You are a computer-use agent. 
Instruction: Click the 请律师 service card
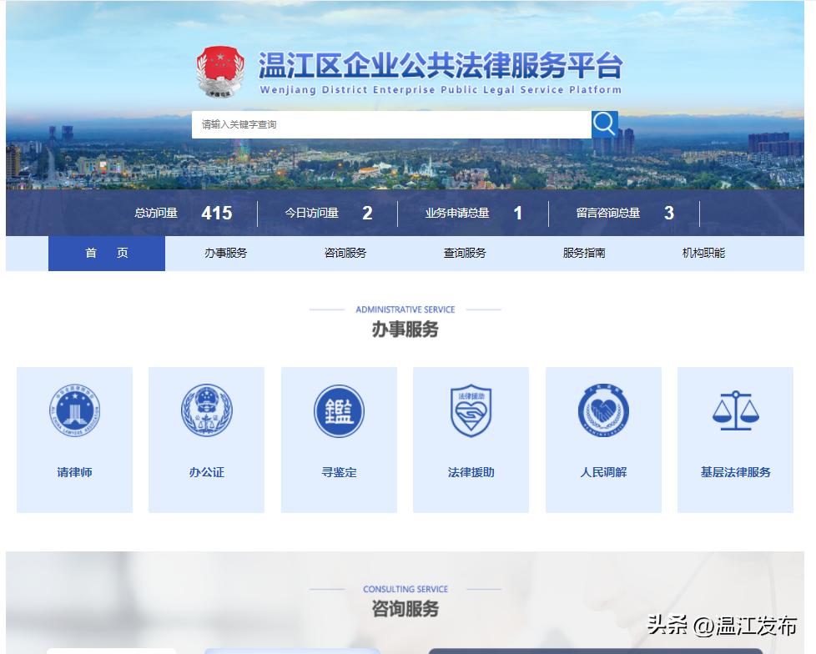pyautogui.click(x=74, y=440)
